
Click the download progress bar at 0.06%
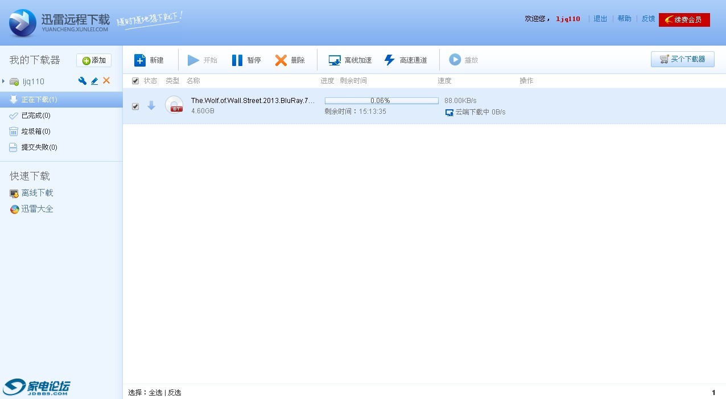[x=381, y=101]
